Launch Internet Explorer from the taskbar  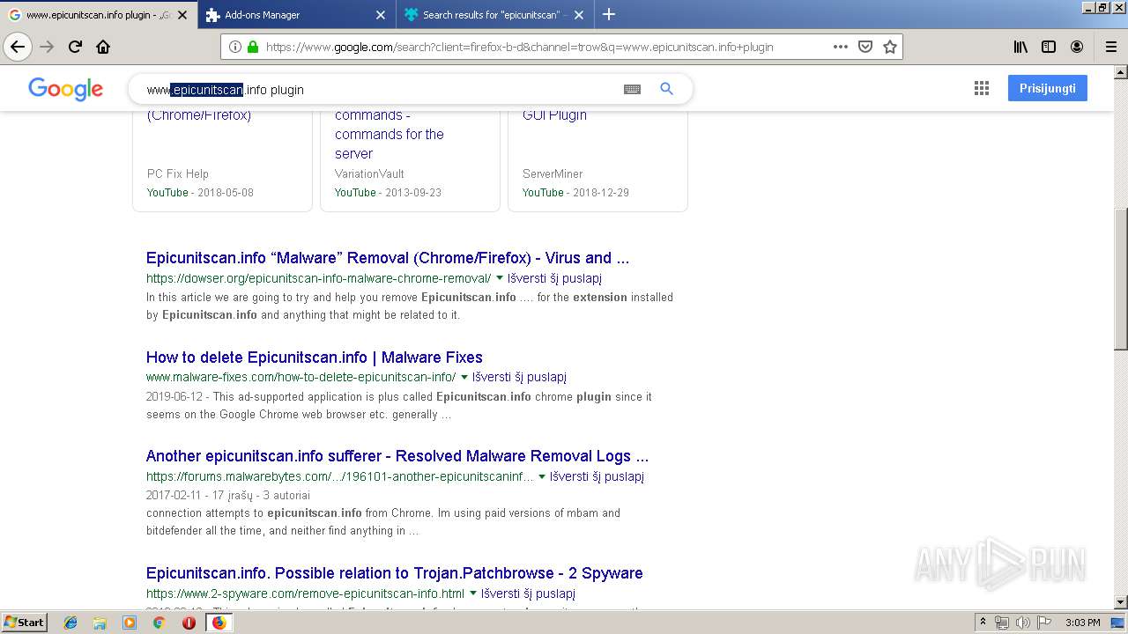(70, 623)
